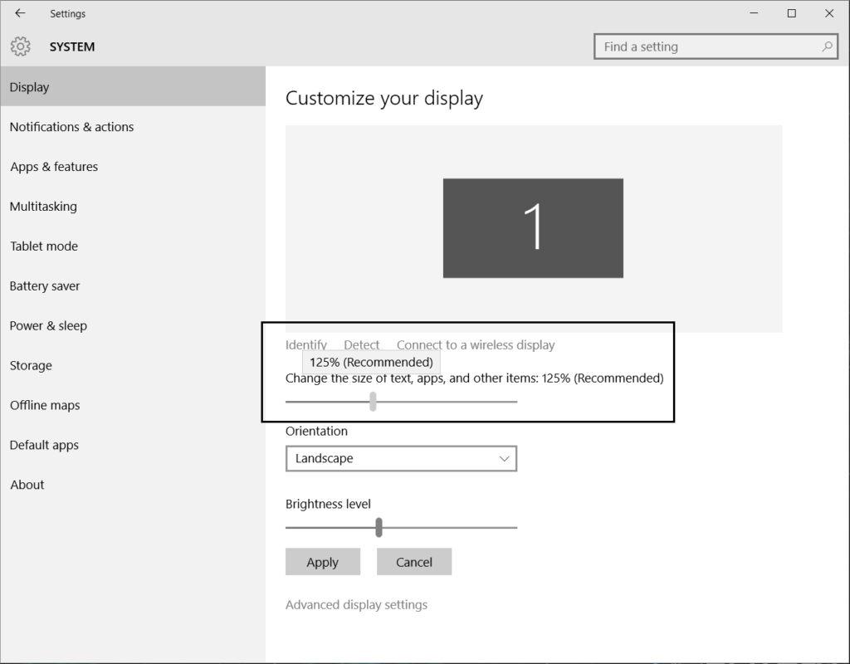The image size is (850, 664).
Task: Click Detect to find displays
Action: [362, 344]
